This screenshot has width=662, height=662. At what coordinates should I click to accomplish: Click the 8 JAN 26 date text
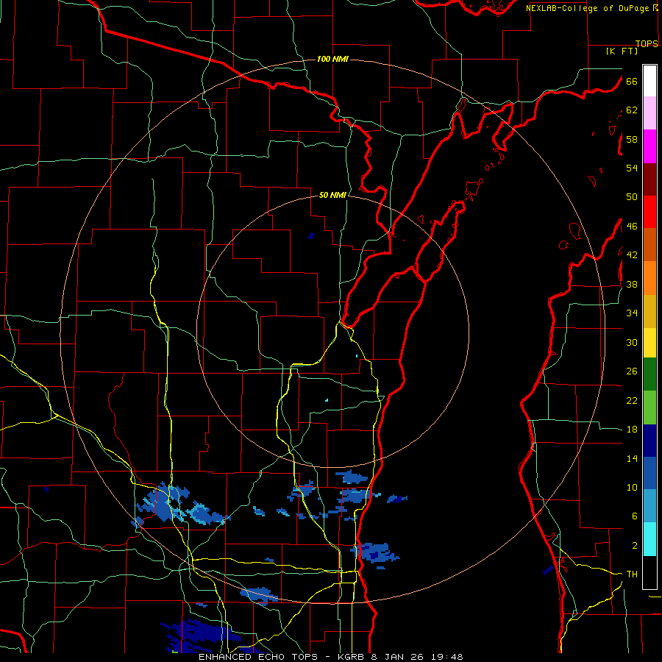pos(399,657)
